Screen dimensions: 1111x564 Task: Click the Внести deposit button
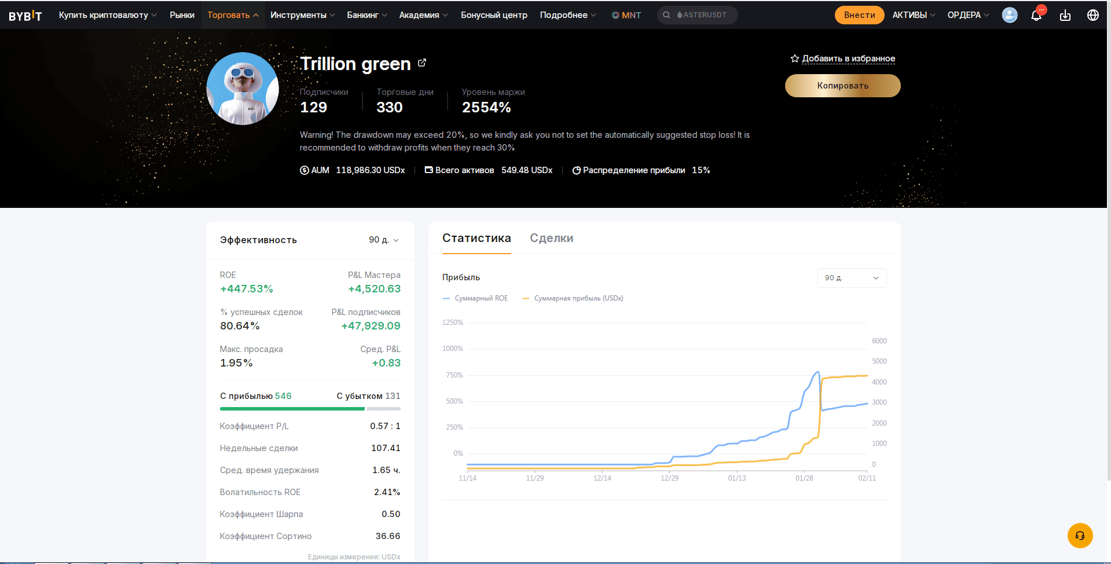(x=859, y=15)
